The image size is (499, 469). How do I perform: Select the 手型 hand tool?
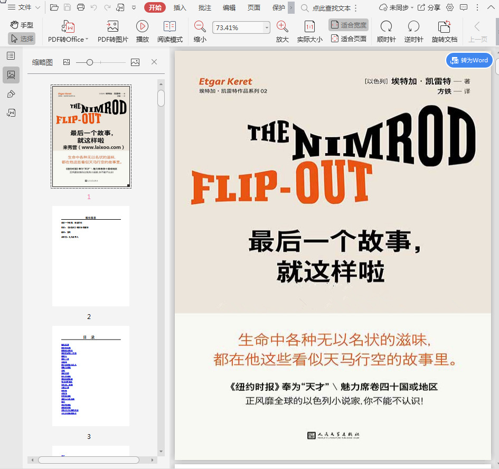pyautogui.click(x=22, y=25)
